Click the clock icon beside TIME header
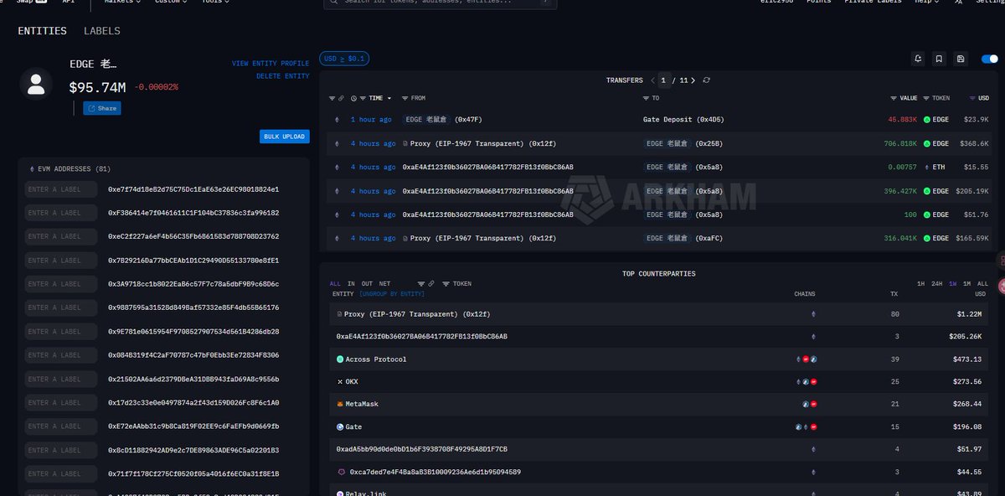 point(353,98)
